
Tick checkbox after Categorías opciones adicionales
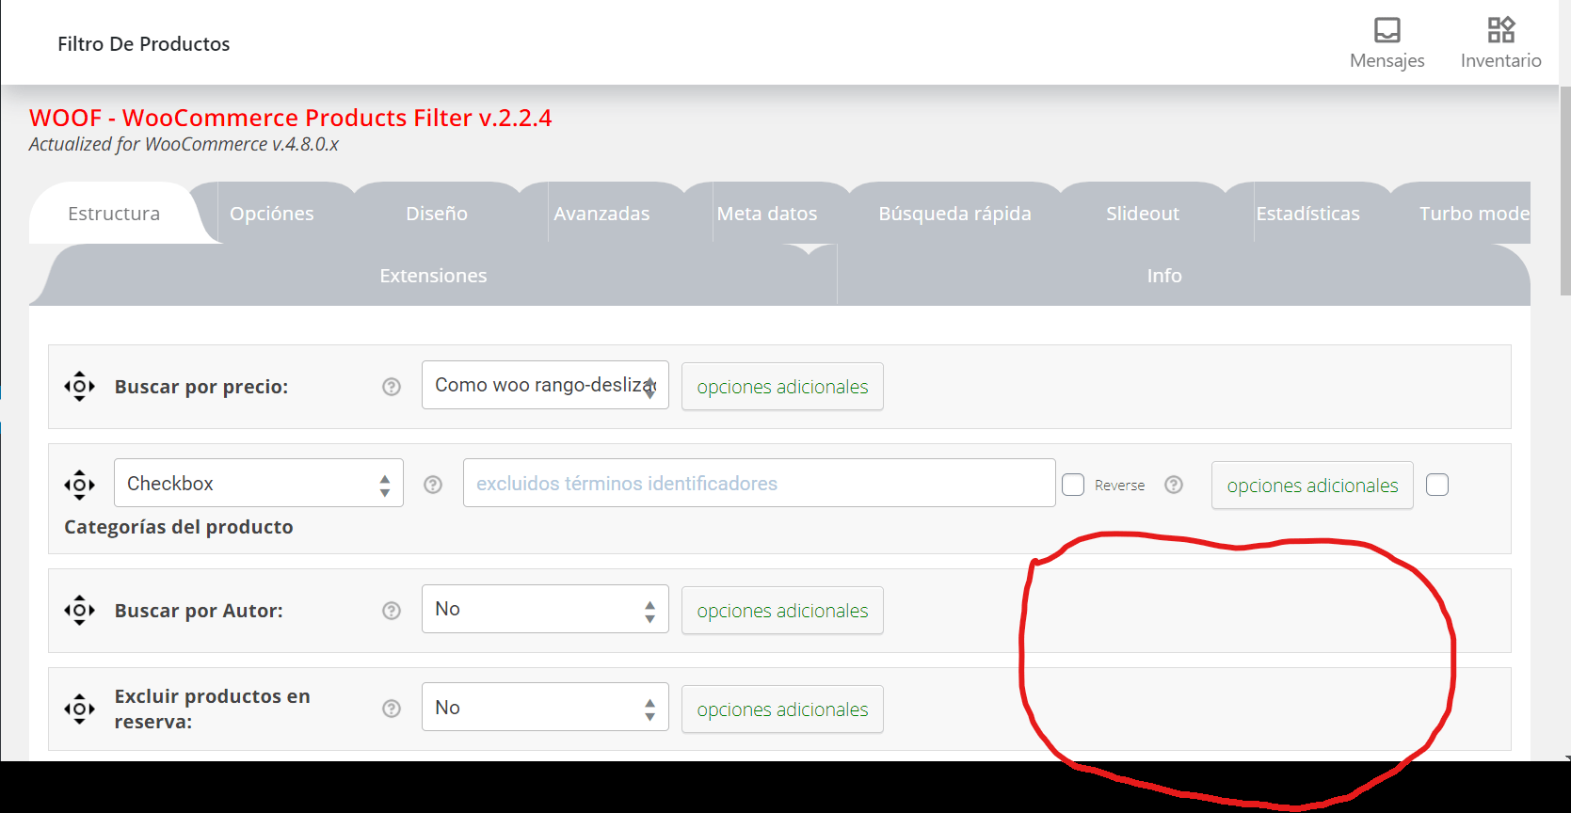coord(1437,485)
